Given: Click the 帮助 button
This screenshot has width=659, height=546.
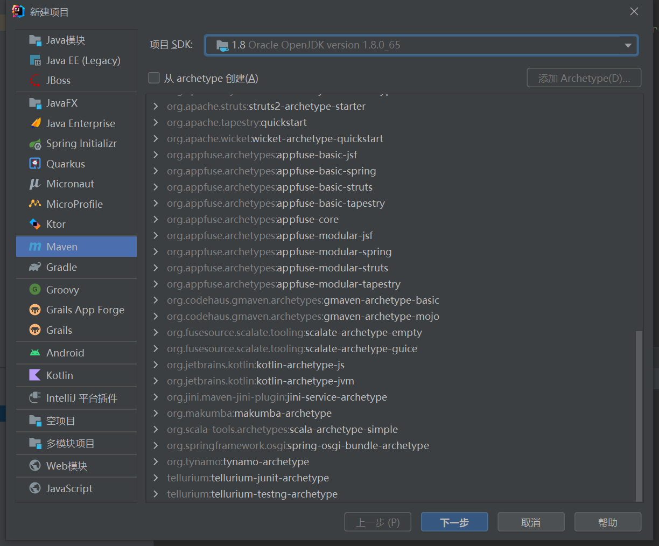Looking at the screenshot, I should (608, 522).
